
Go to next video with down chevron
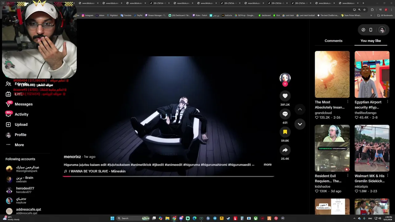300,124
